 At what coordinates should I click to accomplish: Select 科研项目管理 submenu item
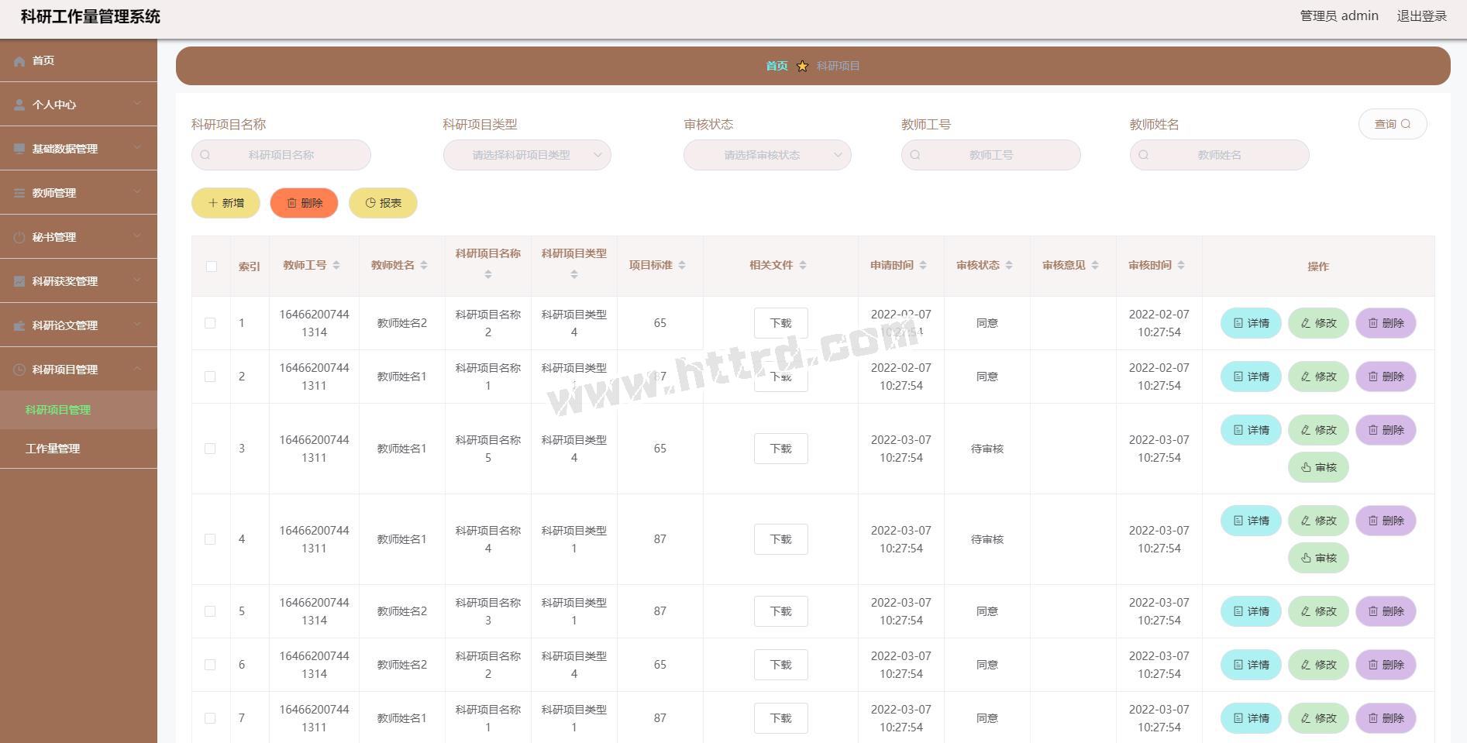(x=78, y=410)
